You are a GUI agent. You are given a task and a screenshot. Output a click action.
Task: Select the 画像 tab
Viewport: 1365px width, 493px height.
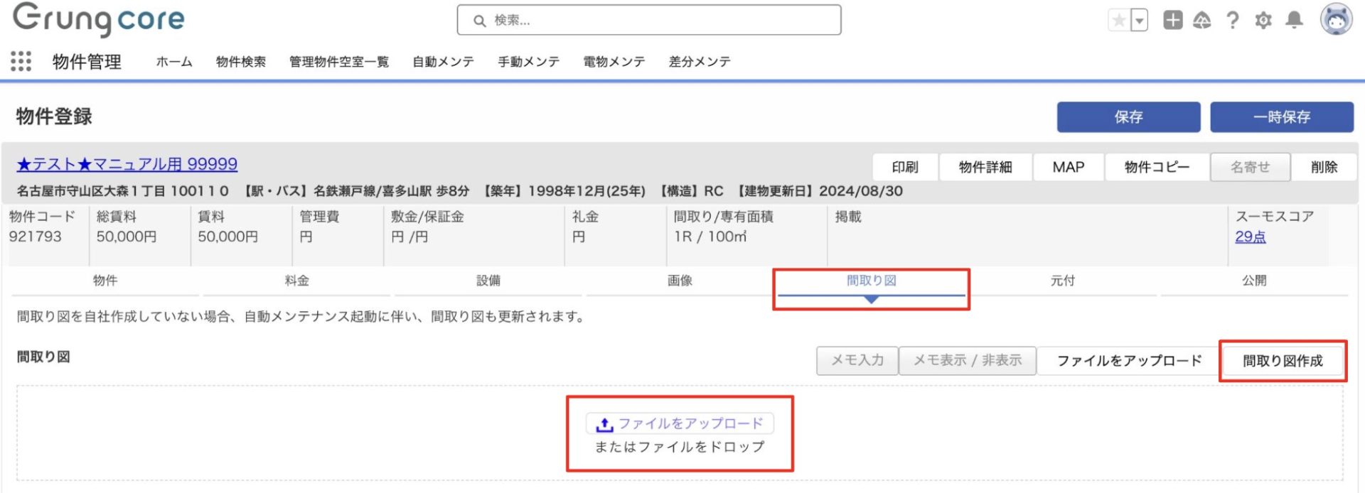pyautogui.click(x=680, y=281)
